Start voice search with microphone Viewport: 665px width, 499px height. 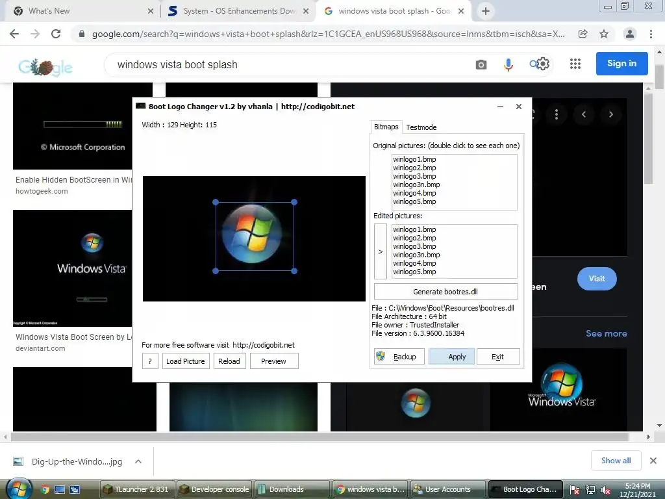click(x=508, y=64)
